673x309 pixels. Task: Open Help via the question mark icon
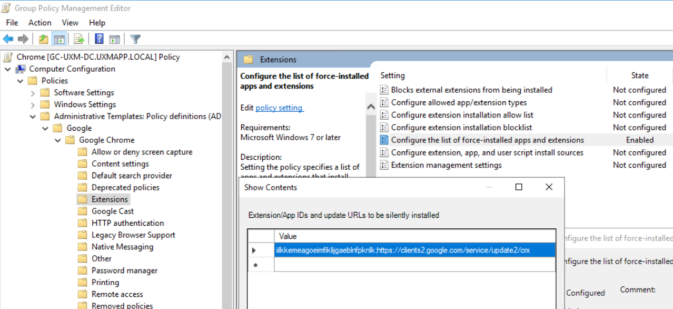pyautogui.click(x=99, y=39)
